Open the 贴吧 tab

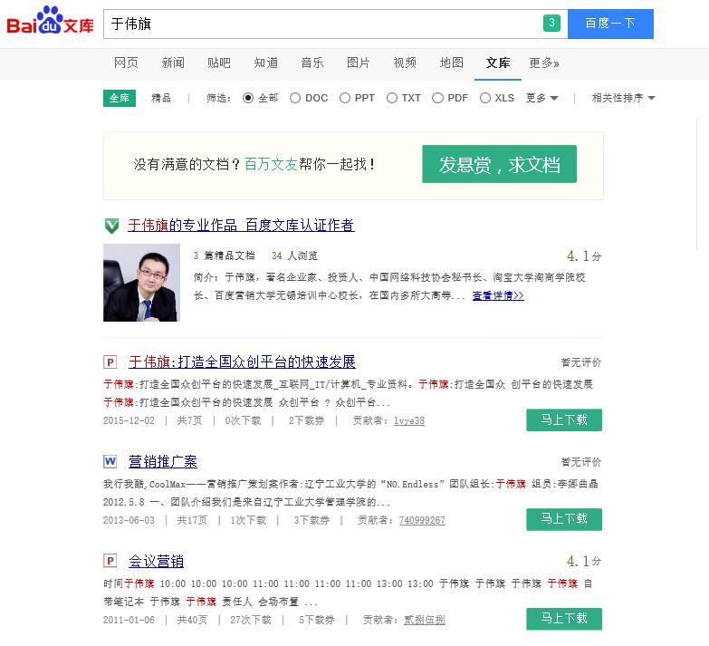[219, 63]
